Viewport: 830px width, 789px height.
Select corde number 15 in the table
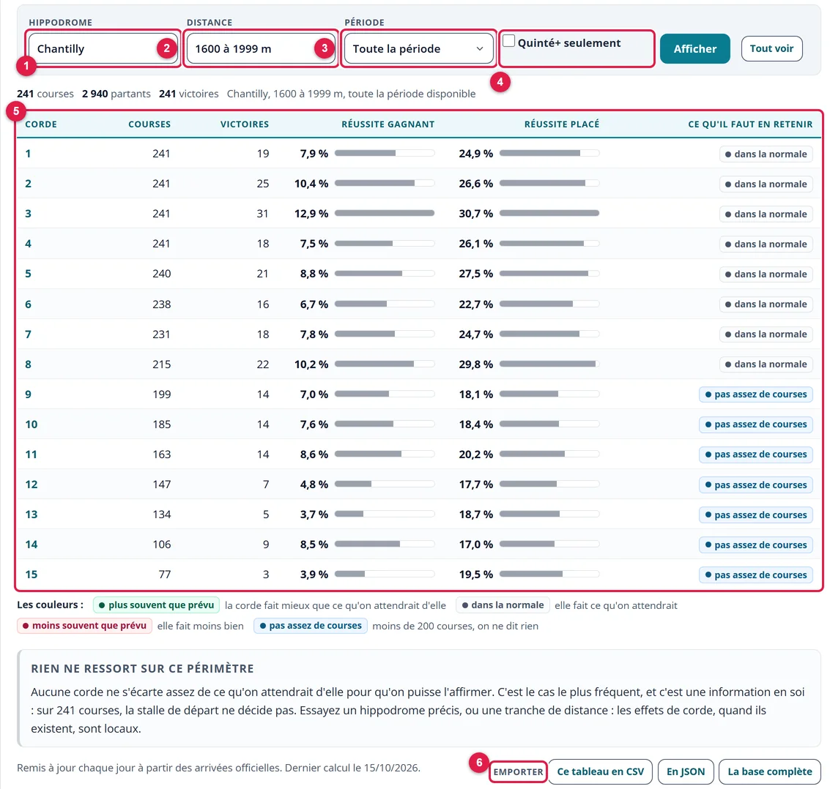click(32, 575)
